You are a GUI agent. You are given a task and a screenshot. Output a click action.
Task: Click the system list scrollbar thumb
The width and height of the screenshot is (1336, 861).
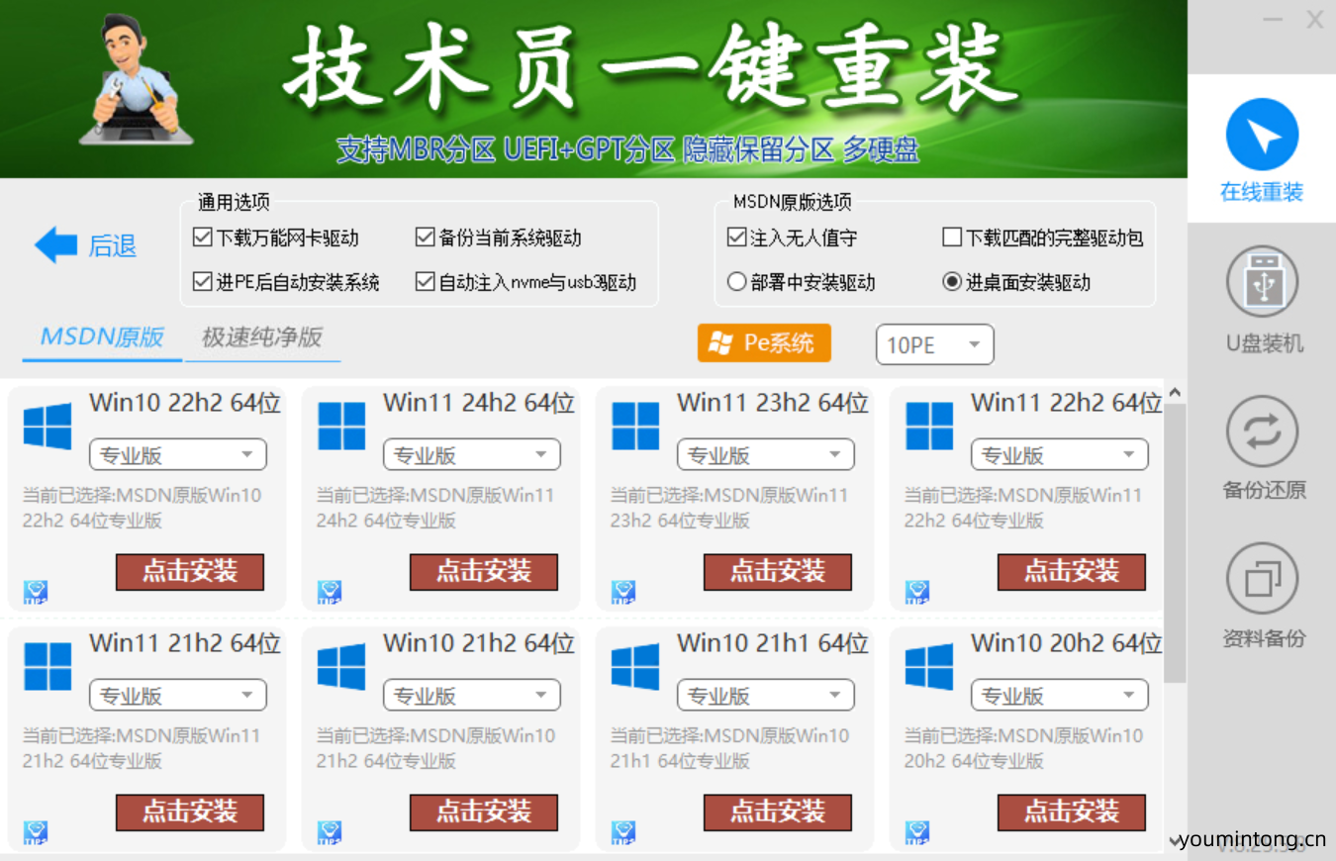[x=1175, y=542]
